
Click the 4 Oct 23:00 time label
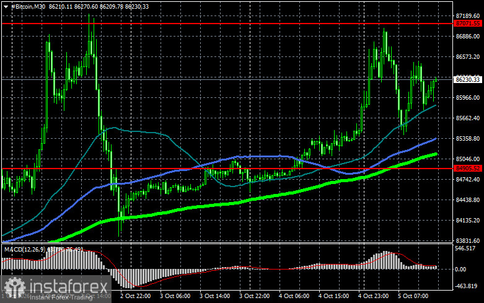[373, 296]
